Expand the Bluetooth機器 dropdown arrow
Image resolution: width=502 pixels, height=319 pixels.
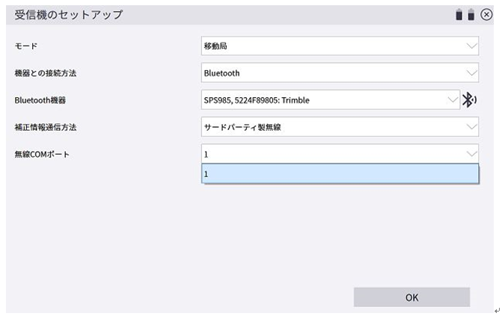point(451,100)
